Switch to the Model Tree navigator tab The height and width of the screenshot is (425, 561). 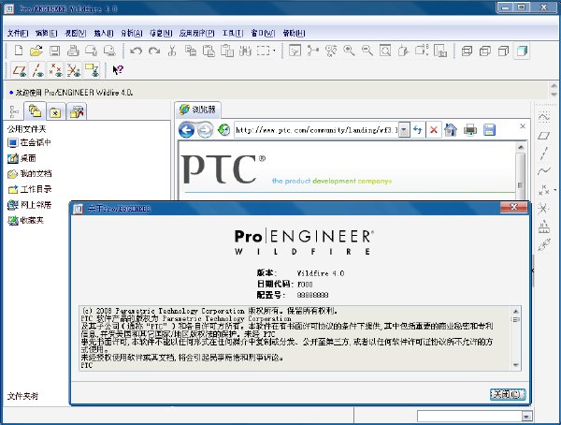(x=14, y=111)
